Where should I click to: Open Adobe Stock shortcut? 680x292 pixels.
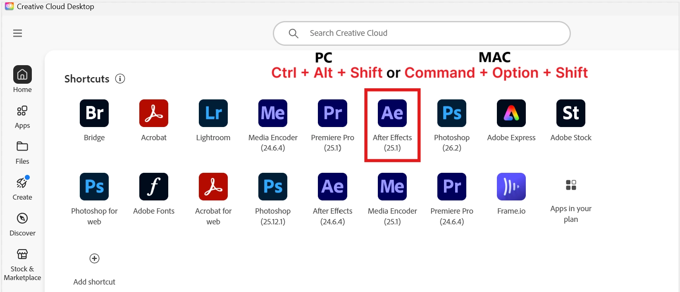tap(571, 113)
